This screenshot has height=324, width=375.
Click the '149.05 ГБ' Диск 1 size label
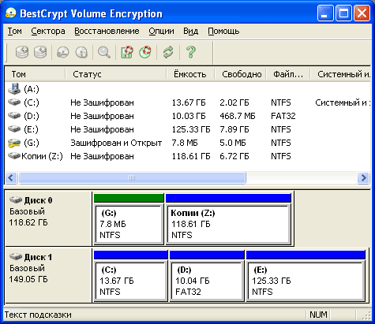point(28,279)
